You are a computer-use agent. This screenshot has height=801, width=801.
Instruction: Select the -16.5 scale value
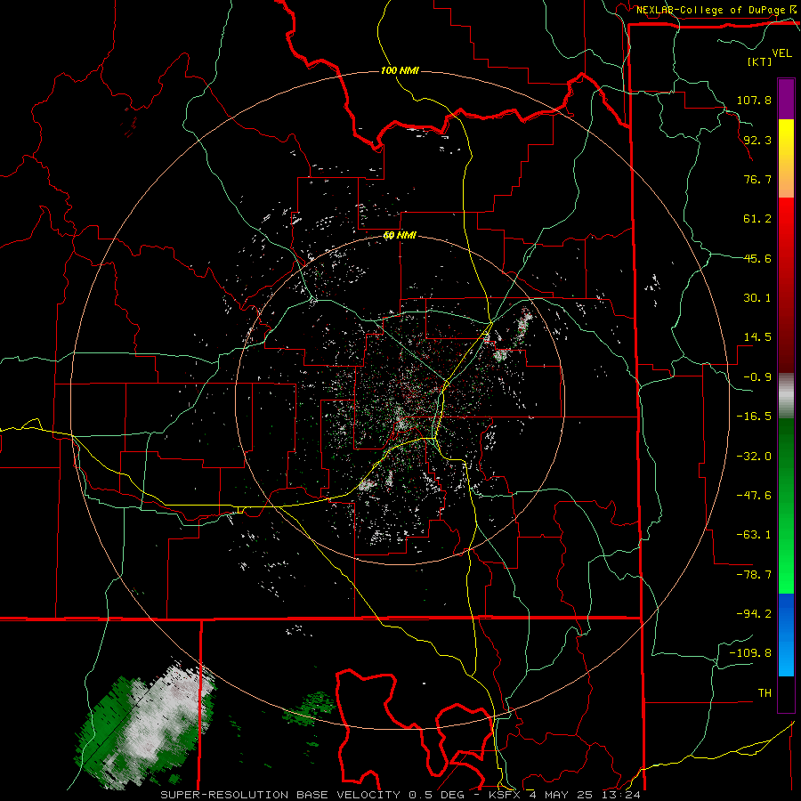(x=754, y=417)
